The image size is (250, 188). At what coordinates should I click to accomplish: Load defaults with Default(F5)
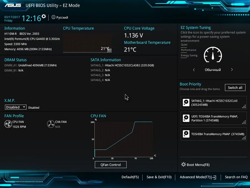pyautogui.click(x=130, y=177)
